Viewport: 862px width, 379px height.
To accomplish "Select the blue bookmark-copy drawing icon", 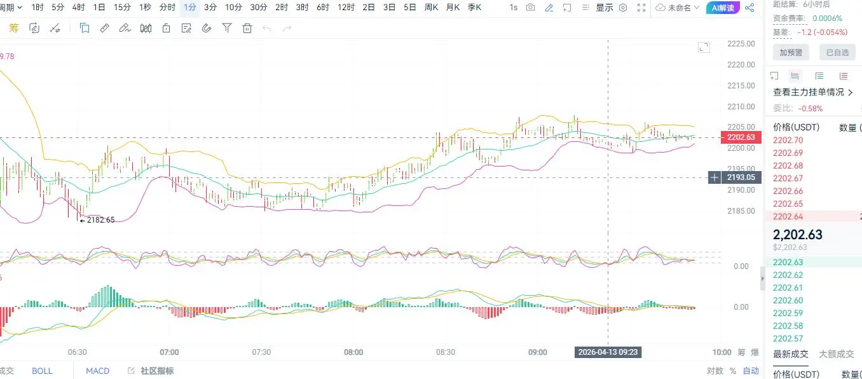I will click(85, 28).
